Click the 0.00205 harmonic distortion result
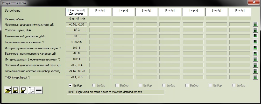This screenshot has height=104, width=261. (x=77, y=42)
